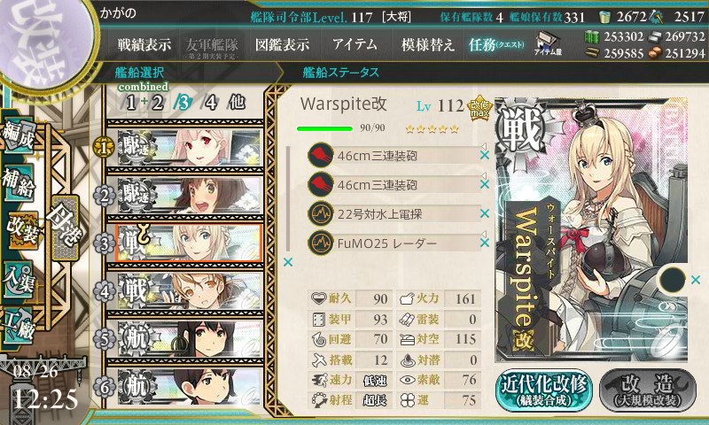The image size is (709, 425).
Task: Open the 工廠 factory icon
Action: click(19, 326)
